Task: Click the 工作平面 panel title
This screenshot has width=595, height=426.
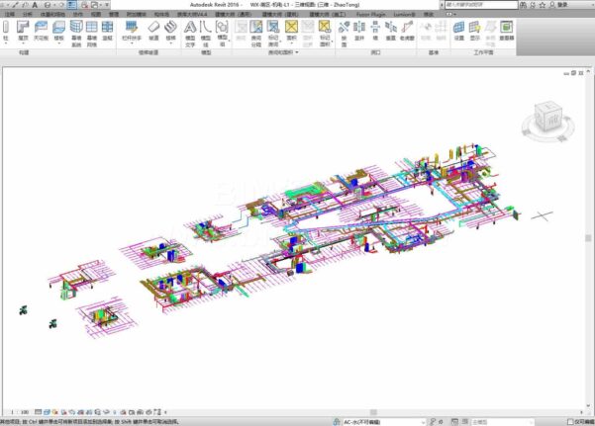Action: [x=483, y=52]
